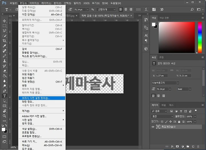
Task: Open the 파일(F) menu
Action: click(13, 3)
